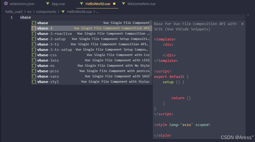Click the snippet icon beside vbase-3-ts
Screen dimensions: 255x142
coord(34,44)
